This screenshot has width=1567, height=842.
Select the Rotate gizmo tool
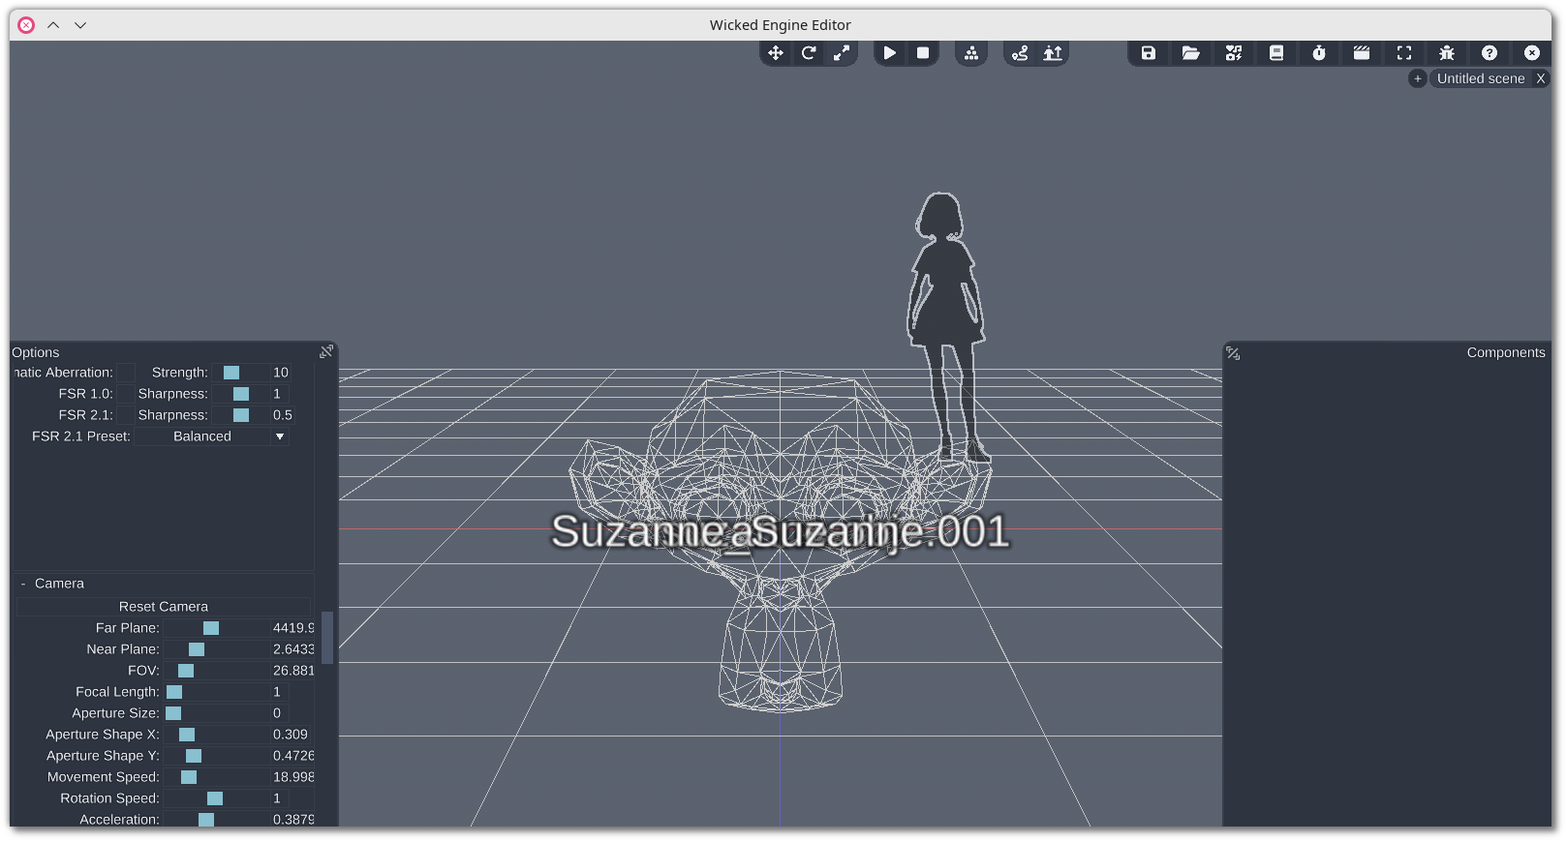tap(809, 53)
